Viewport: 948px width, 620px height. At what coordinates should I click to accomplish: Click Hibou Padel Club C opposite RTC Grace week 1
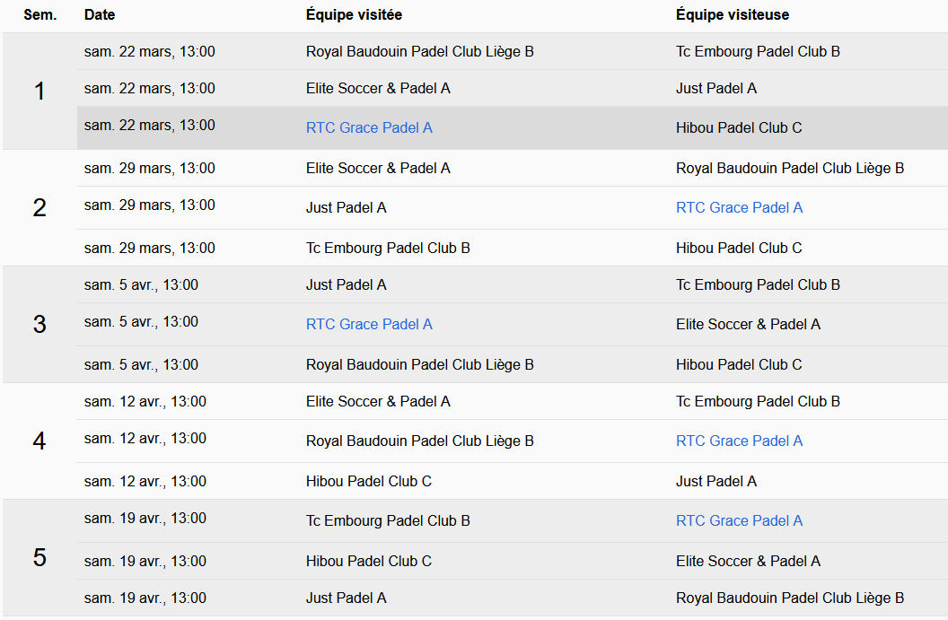(738, 127)
